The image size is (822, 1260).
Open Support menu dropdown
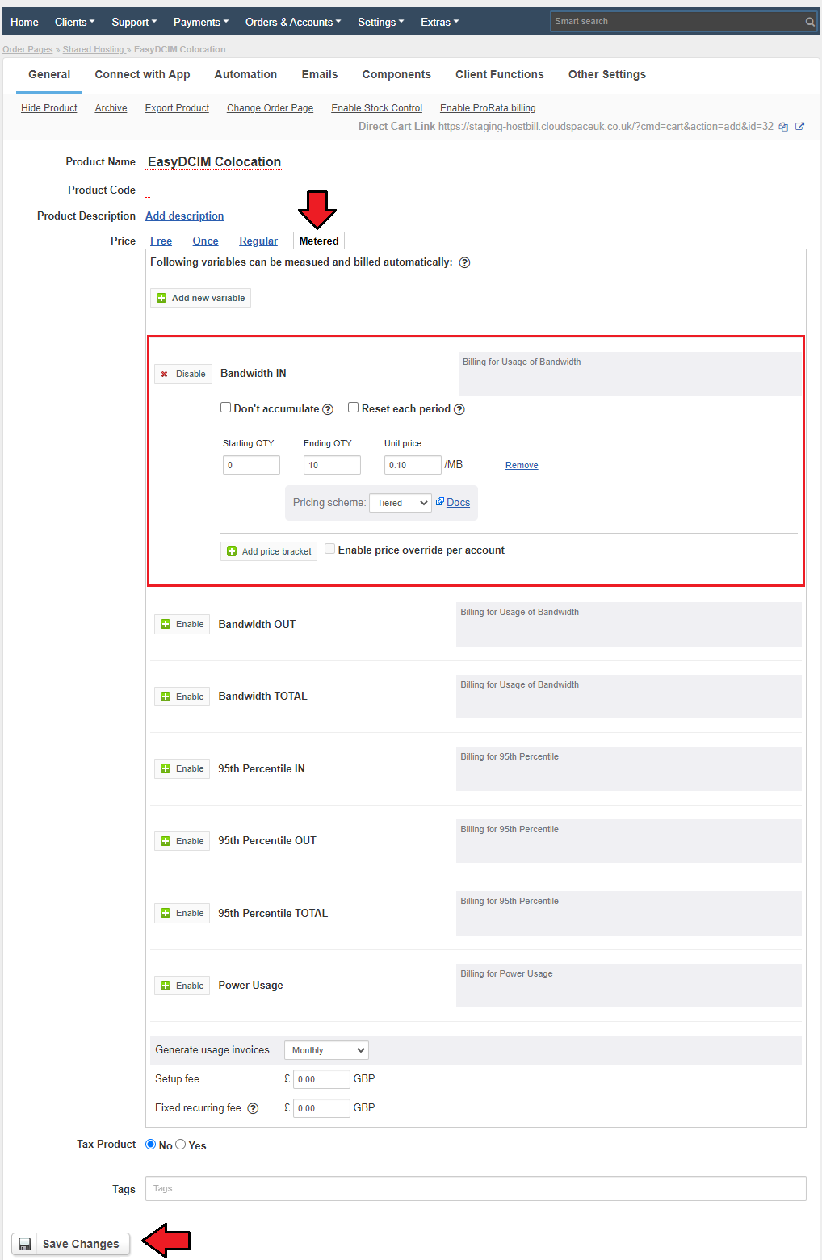pyautogui.click(x=134, y=22)
